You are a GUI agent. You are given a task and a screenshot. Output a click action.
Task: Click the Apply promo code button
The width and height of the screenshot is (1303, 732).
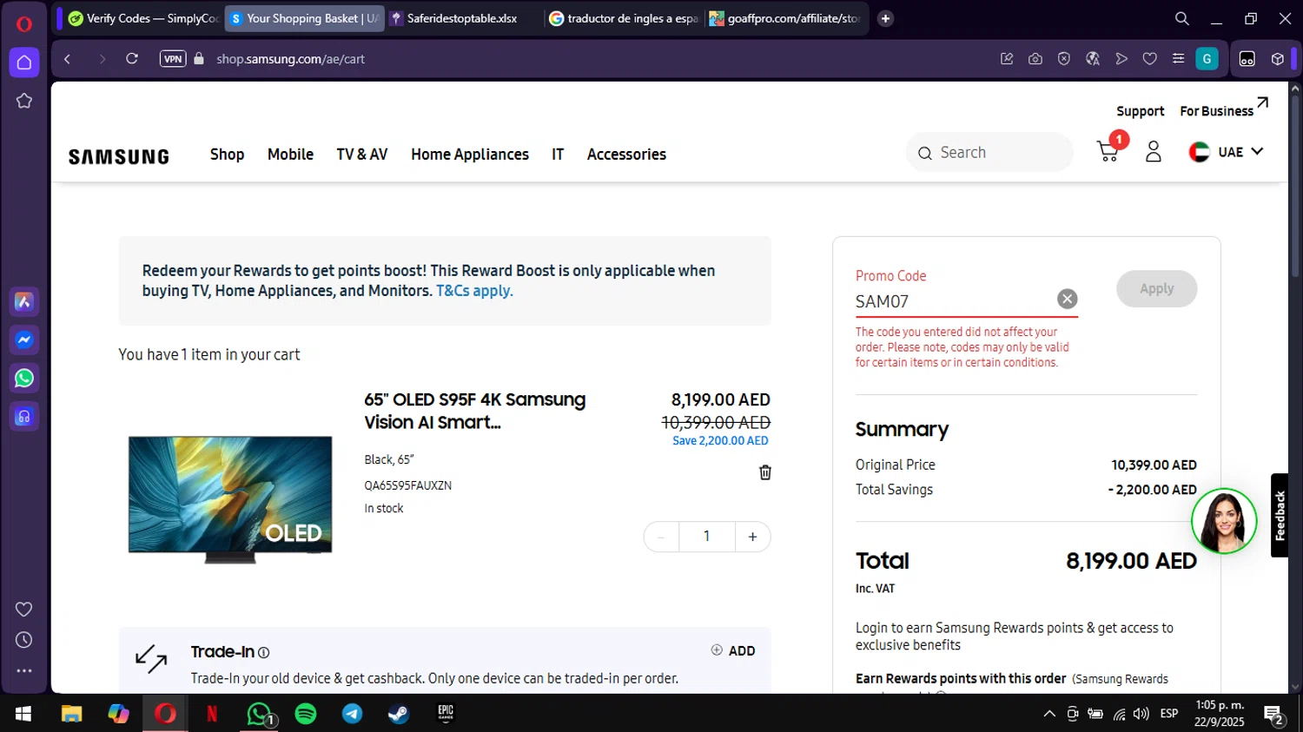1156,288
